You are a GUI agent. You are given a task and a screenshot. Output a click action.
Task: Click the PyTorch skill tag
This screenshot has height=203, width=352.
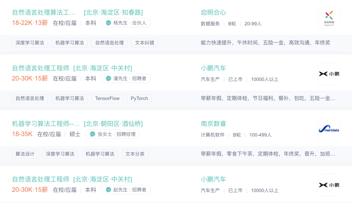point(139,98)
